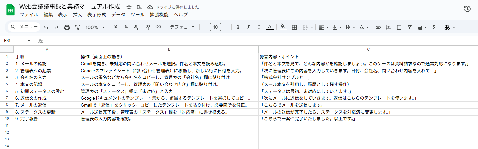Decrease font size with minus button
This screenshot has width=478, height=149.
tap(205, 27)
